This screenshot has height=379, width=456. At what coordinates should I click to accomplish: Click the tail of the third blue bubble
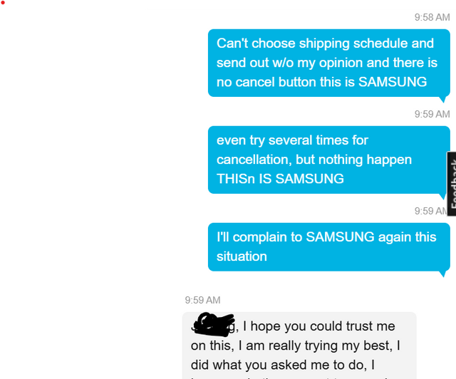(442, 274)
